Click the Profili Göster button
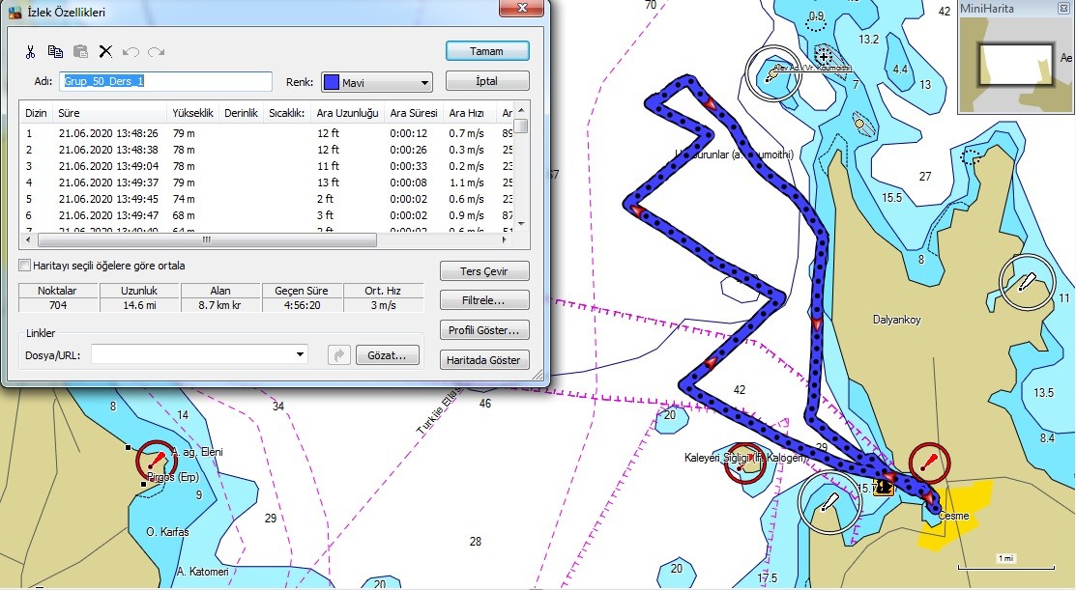Image resolution: width=1076 pixels, height=590 pixels. coord(484,330)
